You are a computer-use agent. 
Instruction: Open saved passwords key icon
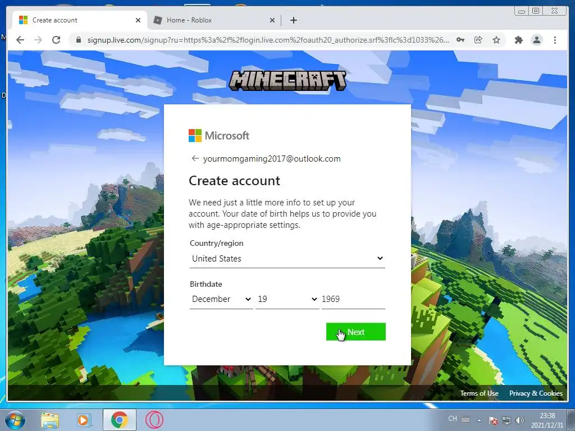pos(460,40)
